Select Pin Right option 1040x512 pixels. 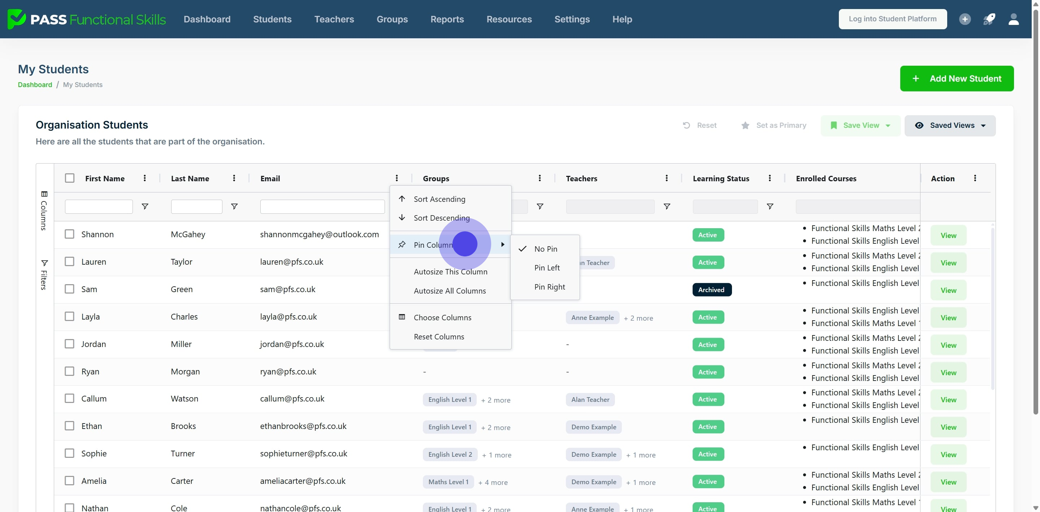coord(545,287)
